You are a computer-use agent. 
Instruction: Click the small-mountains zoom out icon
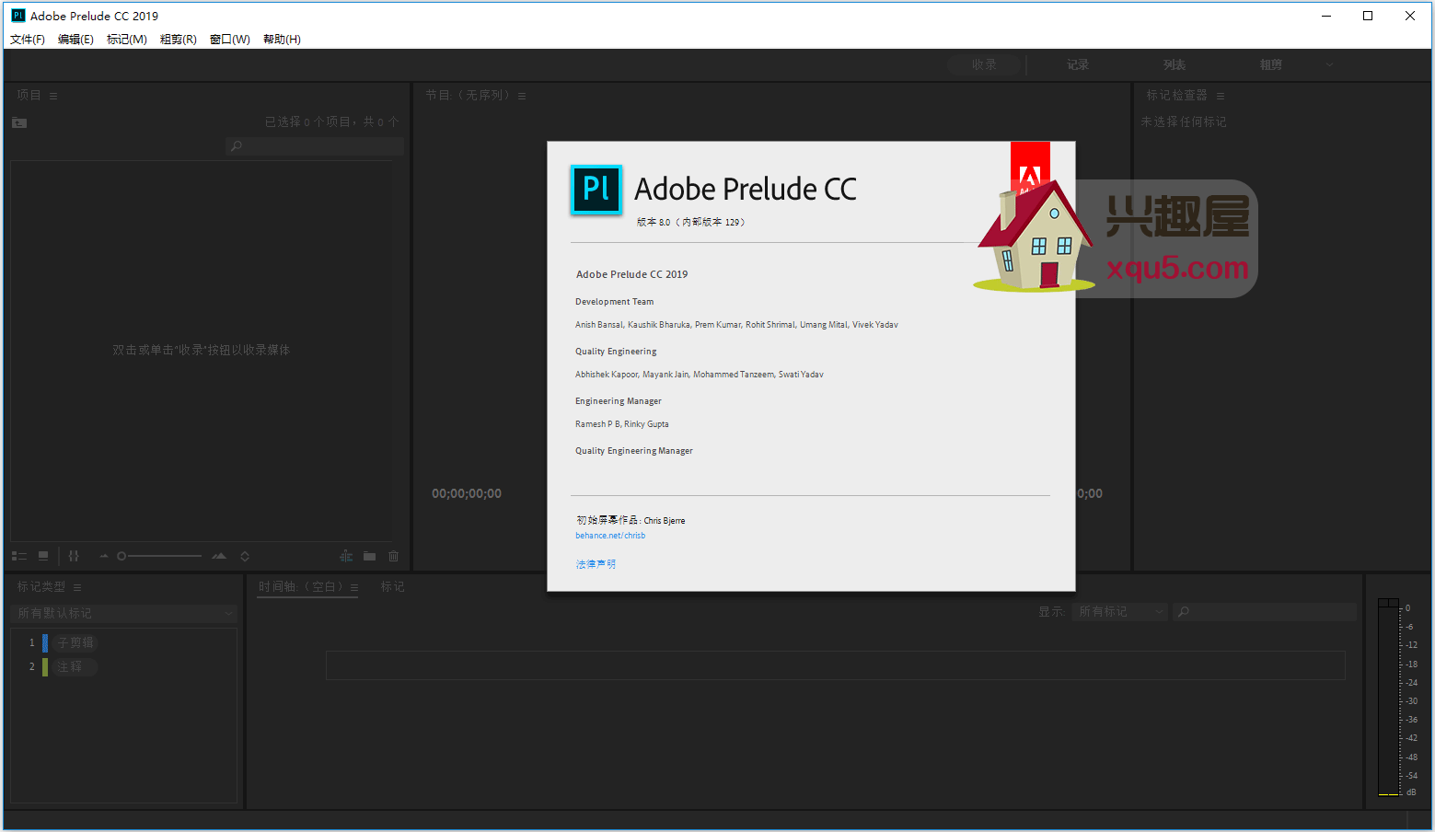point(104,556)
